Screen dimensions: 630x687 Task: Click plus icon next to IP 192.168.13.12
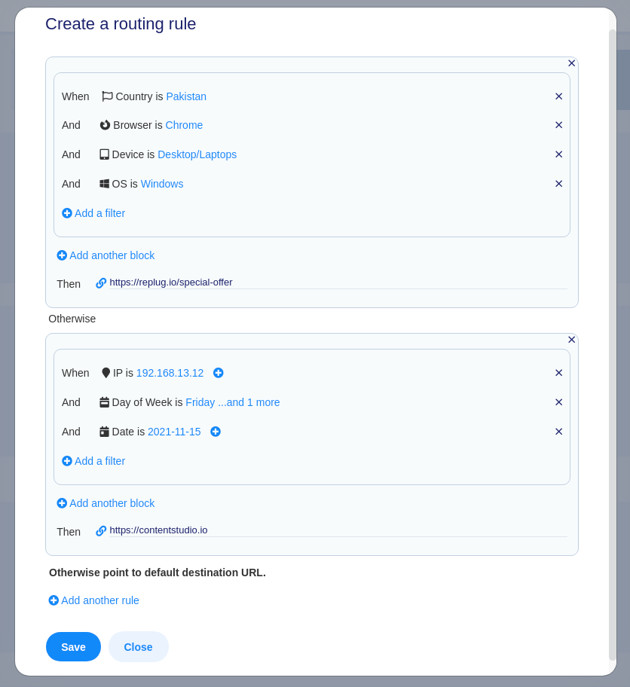(218, 373)
